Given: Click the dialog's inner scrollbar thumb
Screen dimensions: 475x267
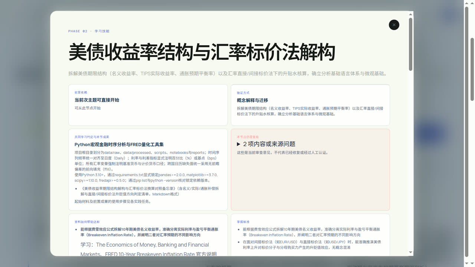Looking at the screenshot, I should tap(410, 44).
